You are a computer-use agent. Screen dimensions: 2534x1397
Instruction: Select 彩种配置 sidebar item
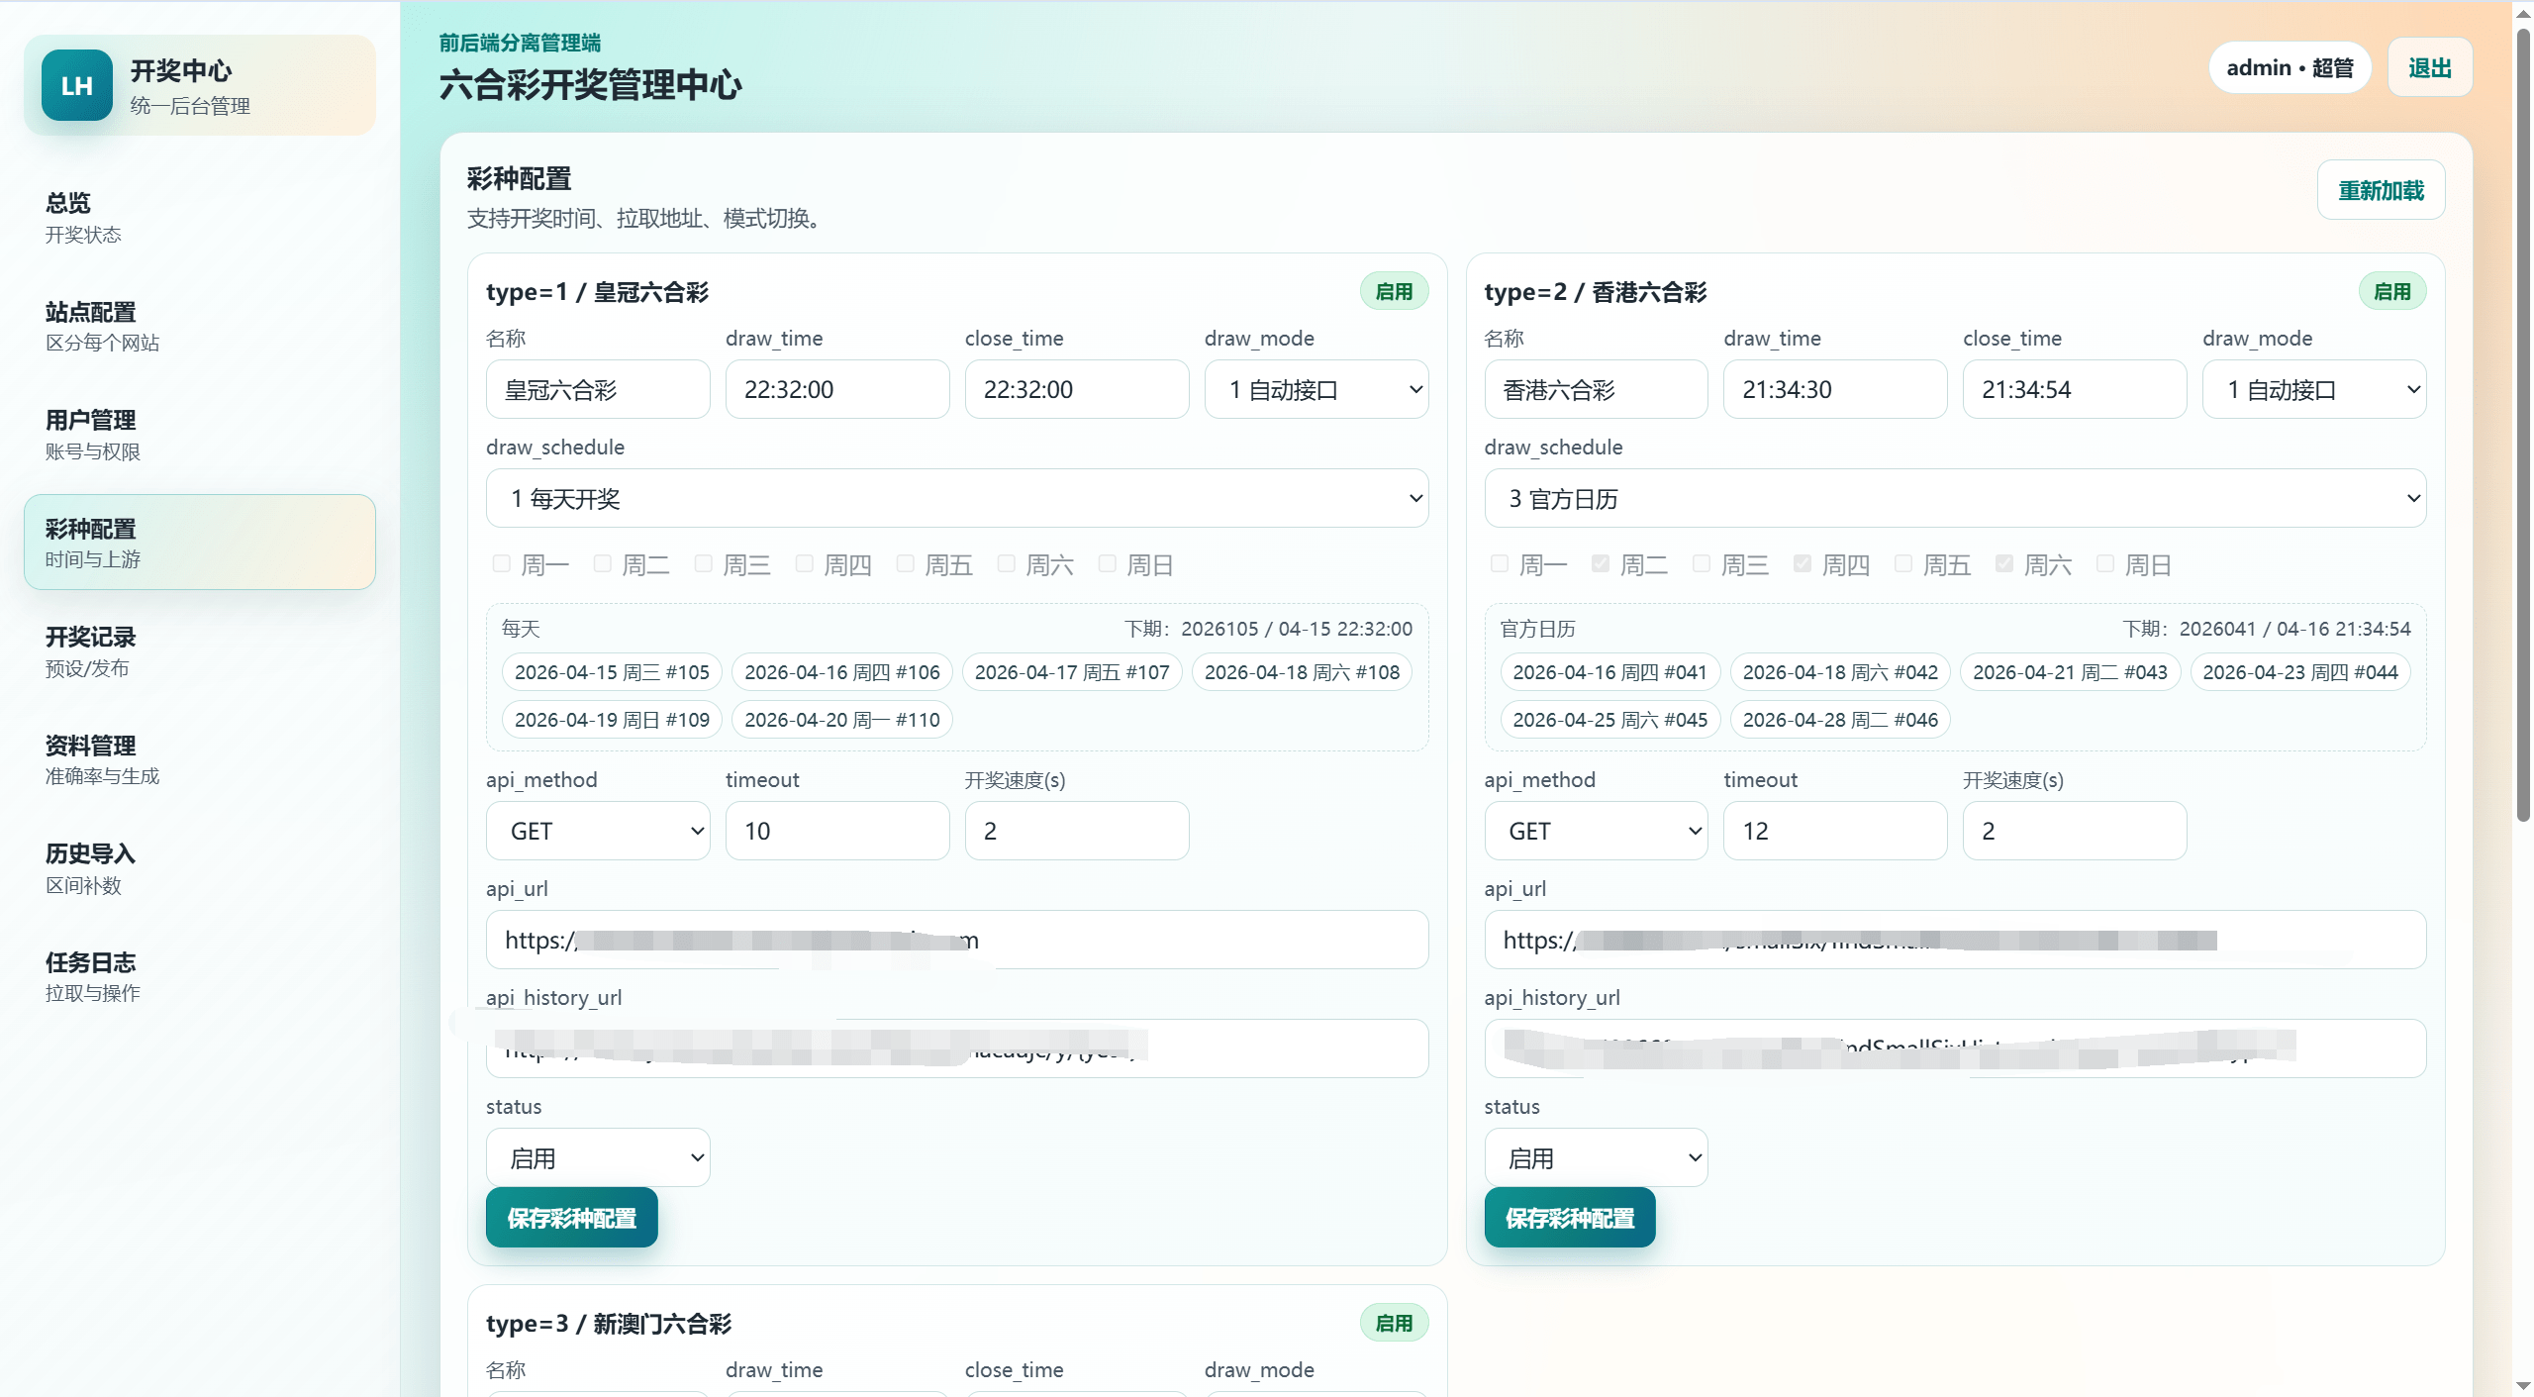click(x=199, y=543)
